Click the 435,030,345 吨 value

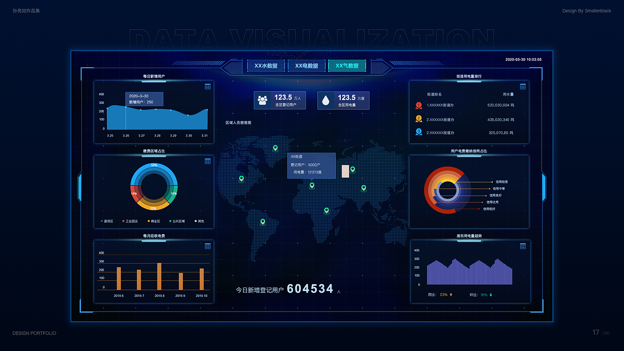501,119
